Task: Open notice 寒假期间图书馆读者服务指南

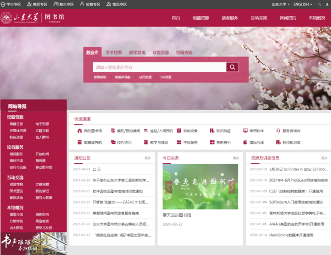Action: (116, 213)
